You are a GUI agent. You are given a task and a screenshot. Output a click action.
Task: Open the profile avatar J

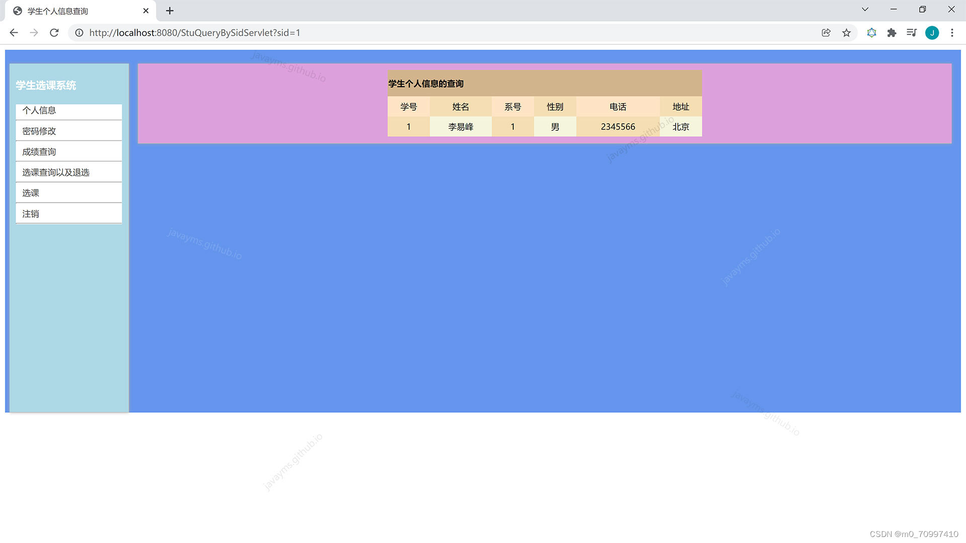point(932,33)
